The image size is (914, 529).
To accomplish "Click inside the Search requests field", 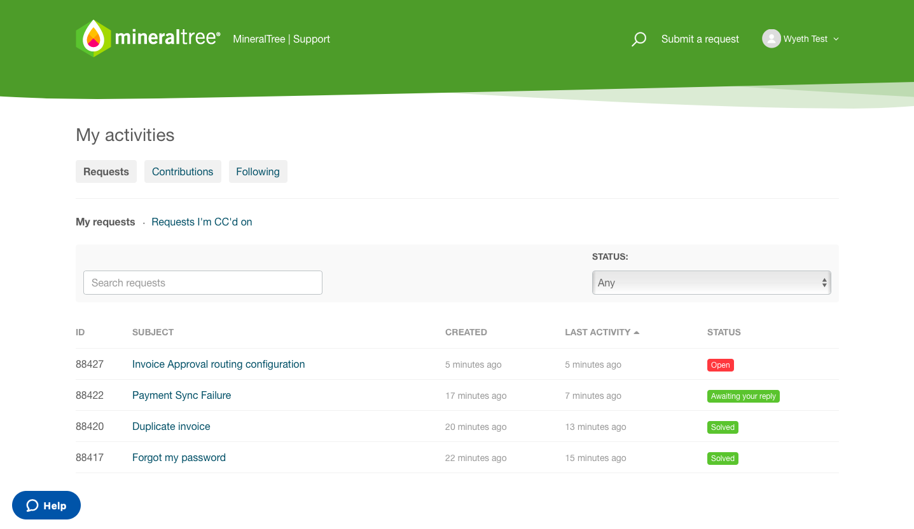I will [202, 282].
